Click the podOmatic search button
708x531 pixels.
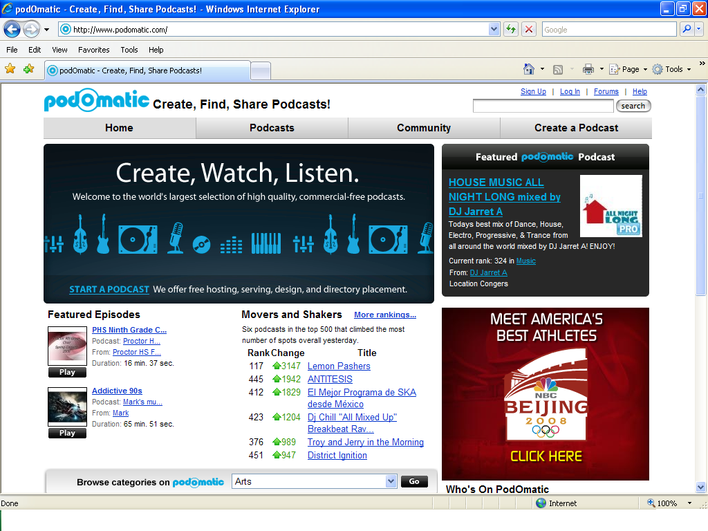(633, 106)
